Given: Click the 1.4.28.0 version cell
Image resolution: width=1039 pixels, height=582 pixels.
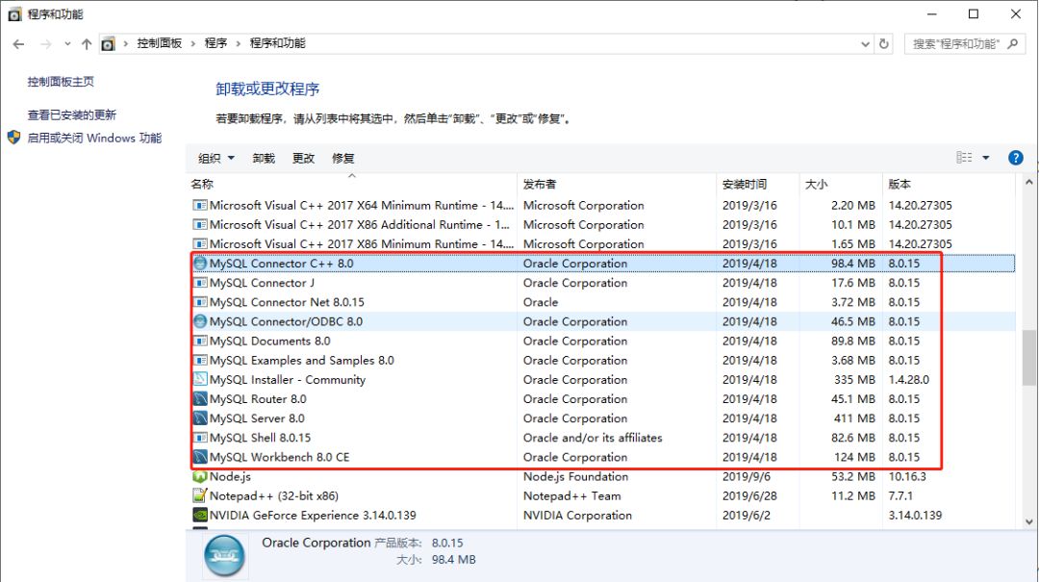Looking at the screenshot, I should pyautogui.click(x=908, y=380).
